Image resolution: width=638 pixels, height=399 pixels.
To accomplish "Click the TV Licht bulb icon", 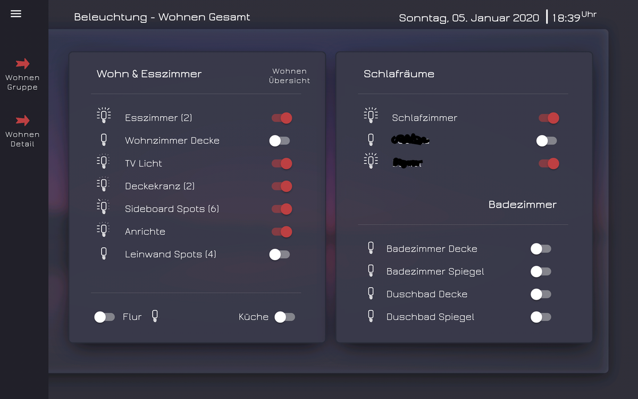I will 104,161.
